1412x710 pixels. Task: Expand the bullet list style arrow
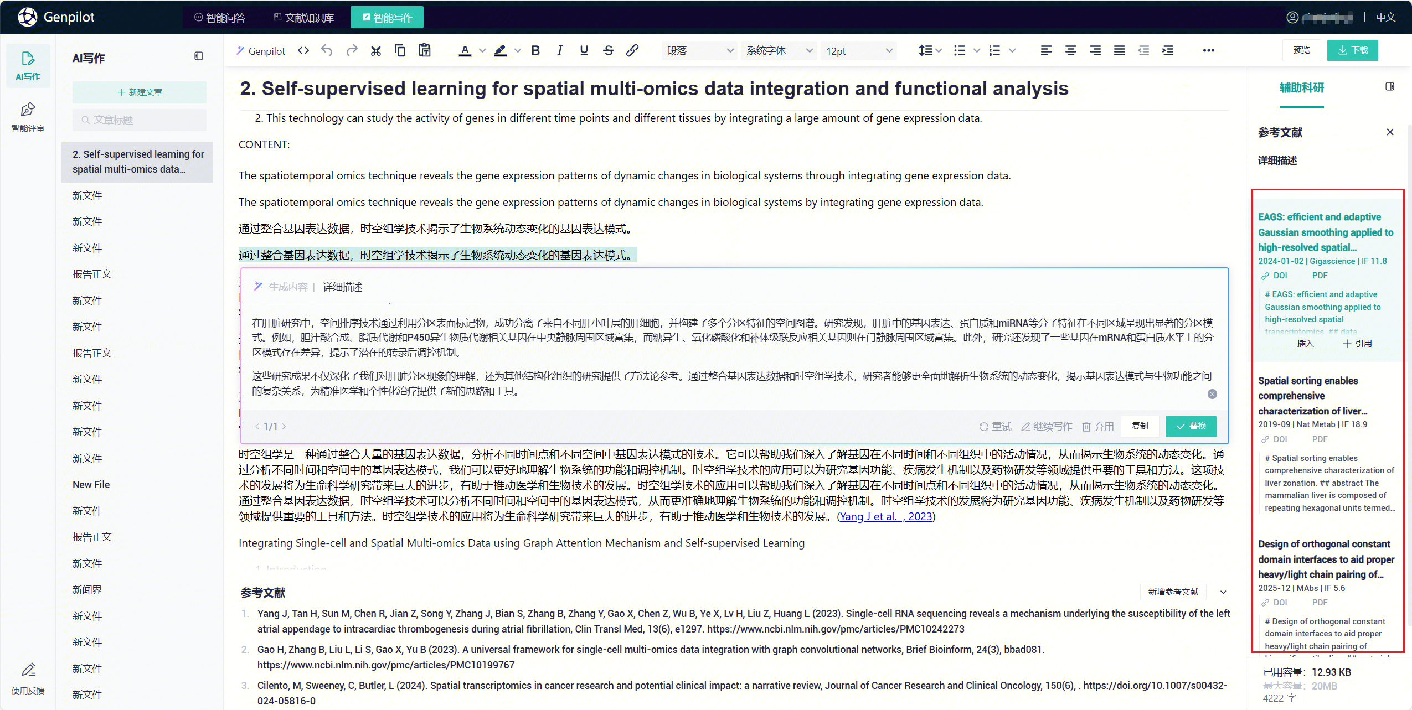coord(977,51)
